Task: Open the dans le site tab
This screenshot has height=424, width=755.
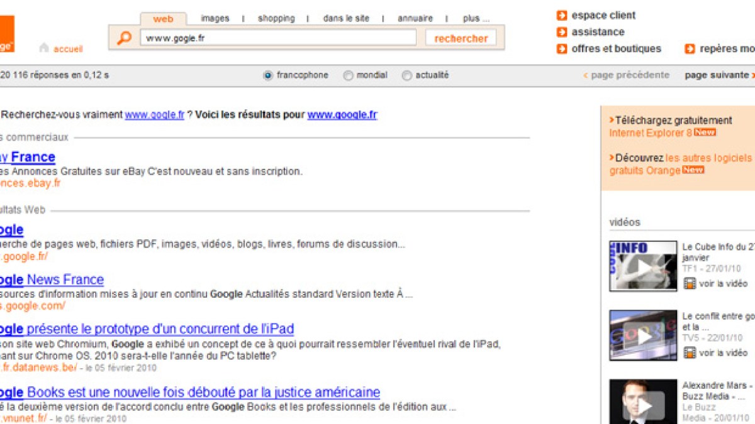Action: (x=346, y=19)
